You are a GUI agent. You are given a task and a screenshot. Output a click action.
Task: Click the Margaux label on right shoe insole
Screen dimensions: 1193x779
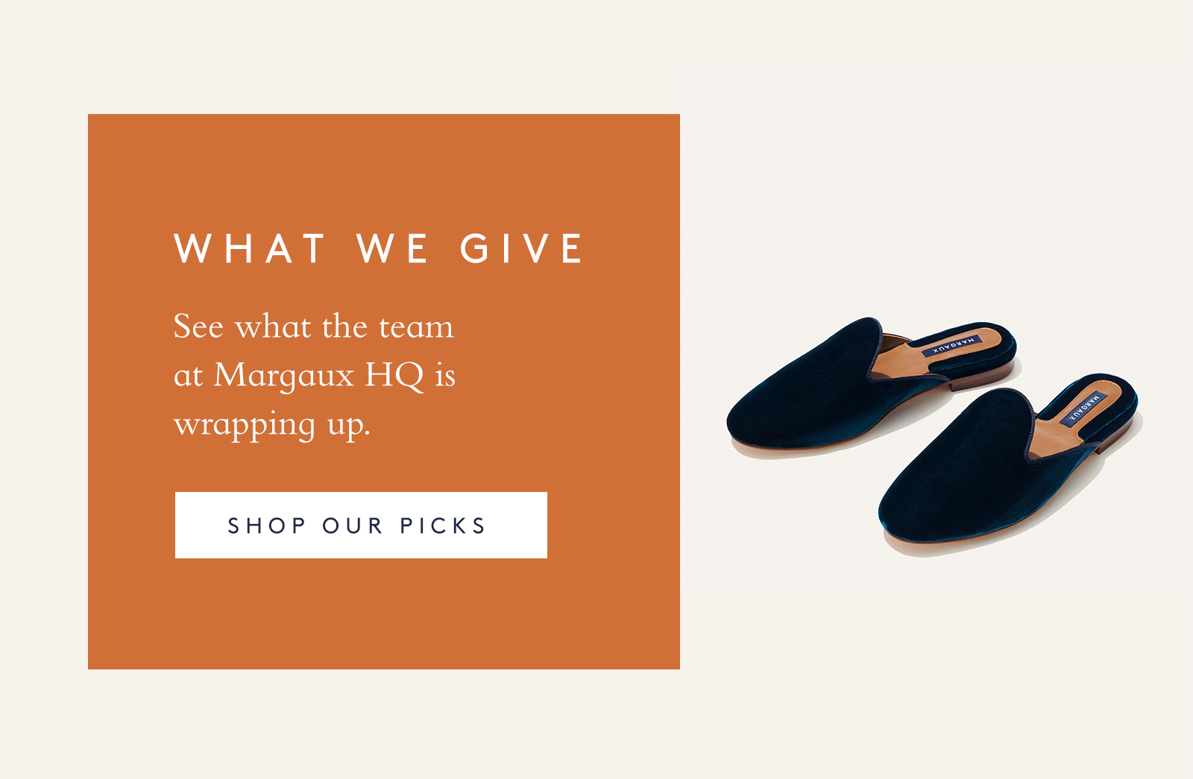point(1084,407)
